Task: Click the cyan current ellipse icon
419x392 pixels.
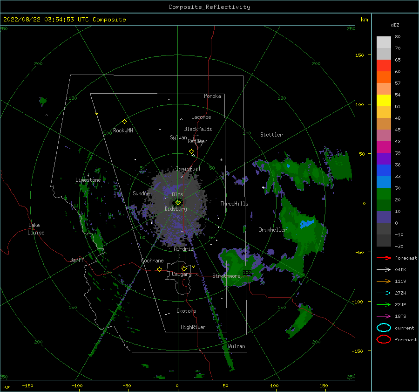Action: point(384,328)
